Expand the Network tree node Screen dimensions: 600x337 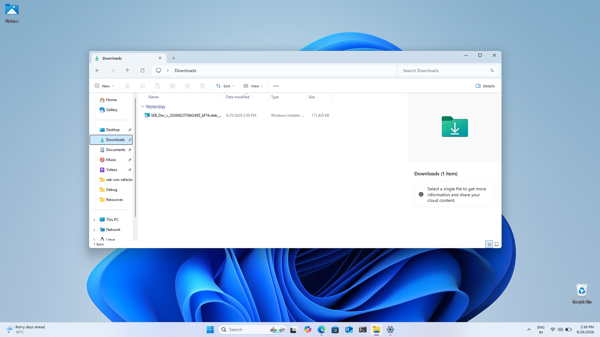[x=94, y=230]
